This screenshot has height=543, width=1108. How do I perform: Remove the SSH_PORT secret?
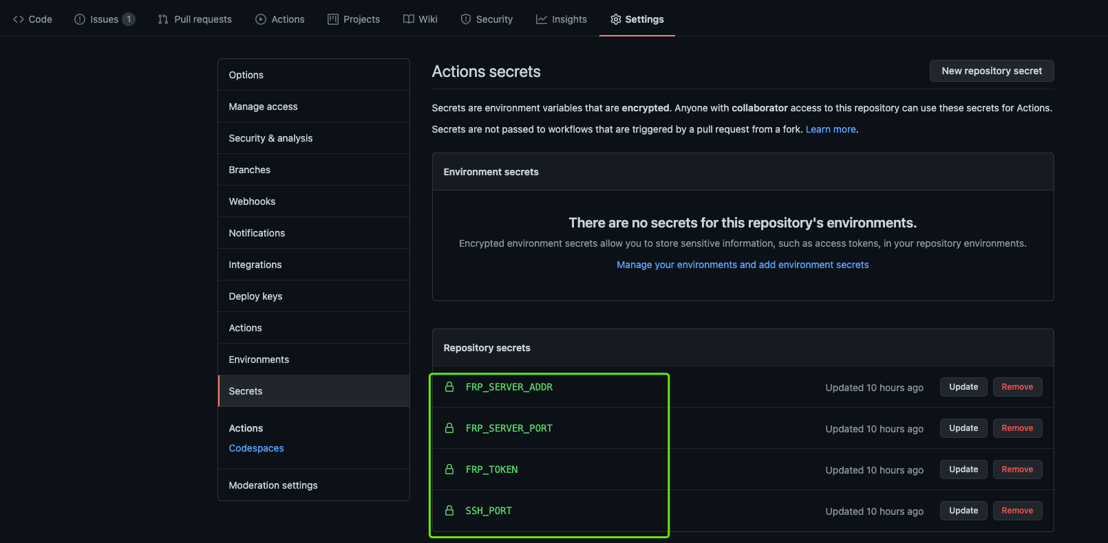coord(1017,511)
